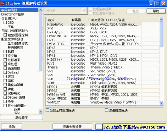Screen dimensions: 167x131
Task: Click the sidebar list down arrow
Action: point(40,111)
